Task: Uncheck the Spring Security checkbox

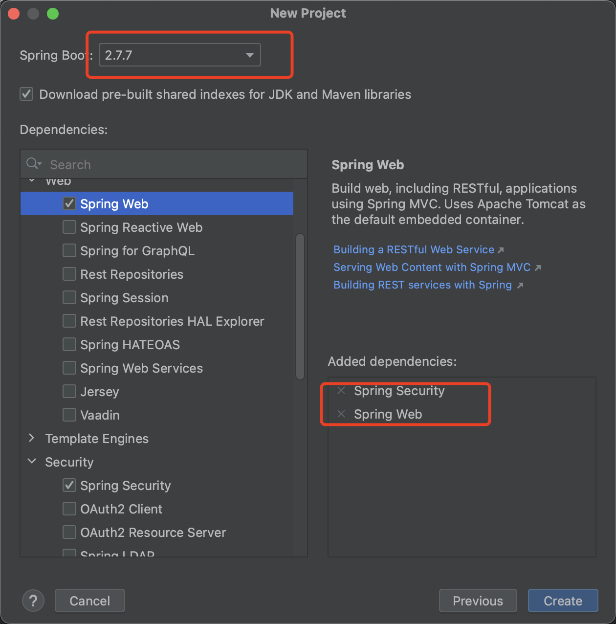Action: [69, 485]
